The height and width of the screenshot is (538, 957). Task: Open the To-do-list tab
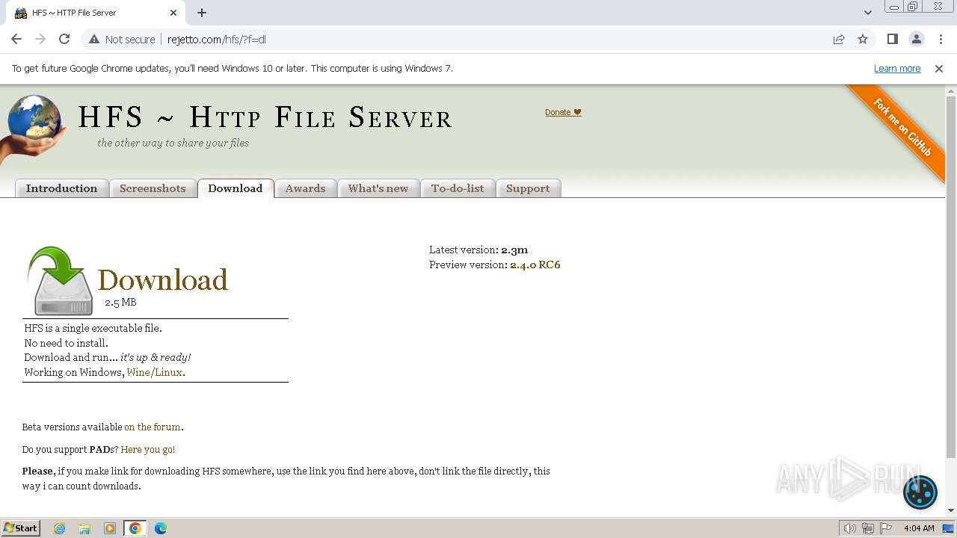pos(458,188)
